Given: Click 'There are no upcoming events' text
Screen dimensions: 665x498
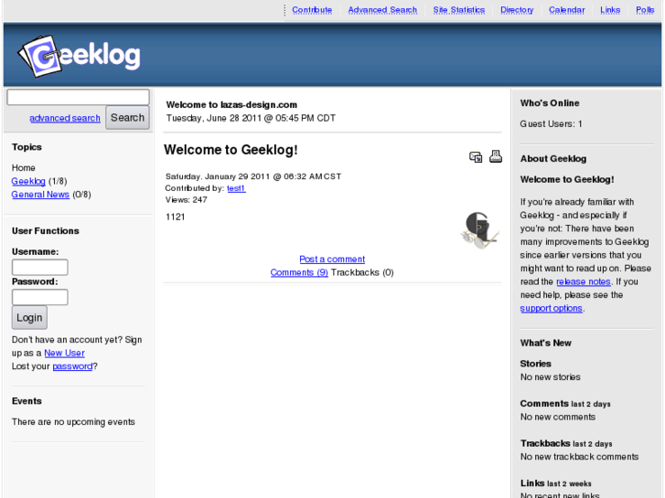Looking at the screenshot, I should point(73,422).
